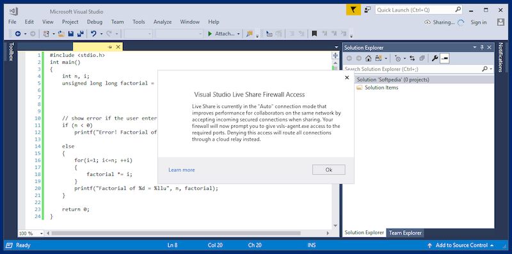Click Sync with Active Document icon

(x=412, y=58)
